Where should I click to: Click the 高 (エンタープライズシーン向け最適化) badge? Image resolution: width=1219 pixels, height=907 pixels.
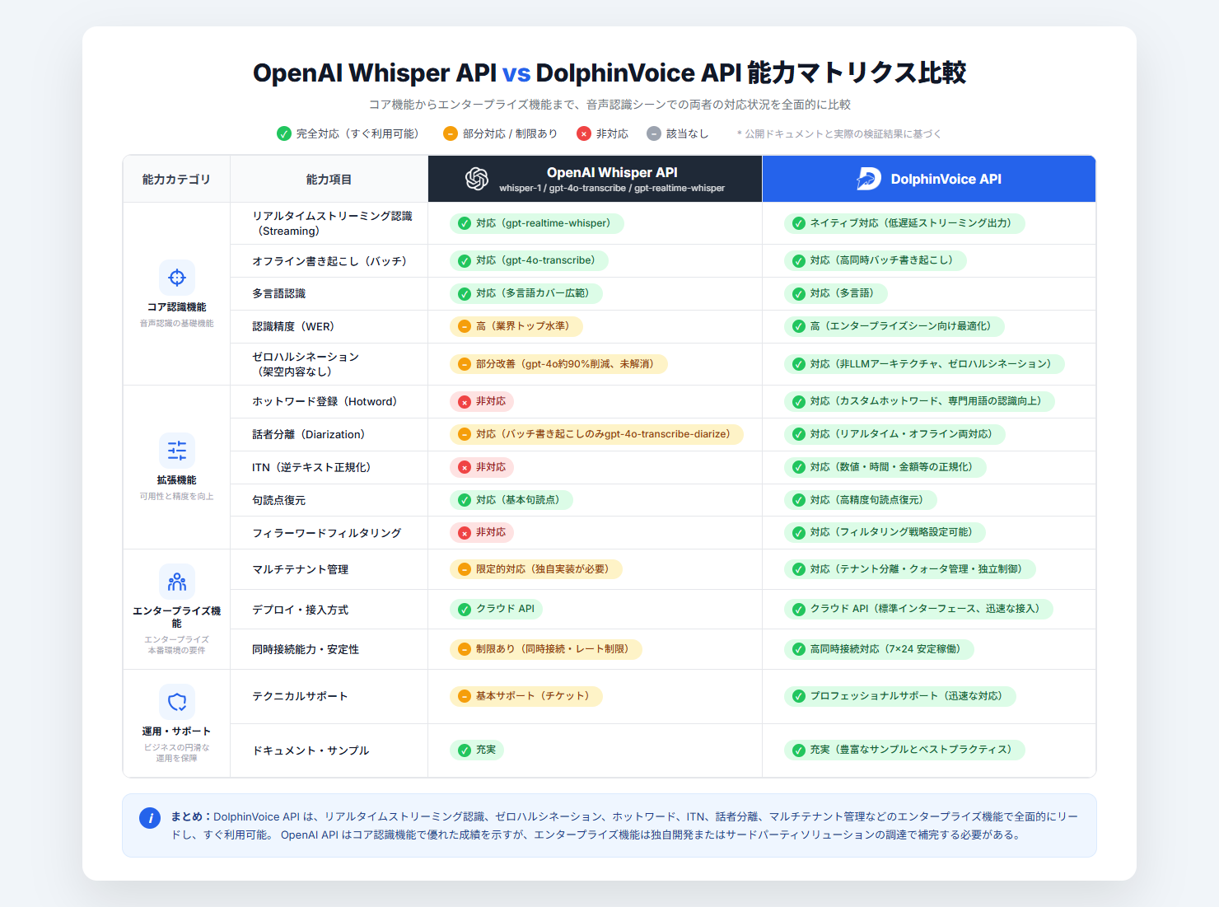[894, 327]
